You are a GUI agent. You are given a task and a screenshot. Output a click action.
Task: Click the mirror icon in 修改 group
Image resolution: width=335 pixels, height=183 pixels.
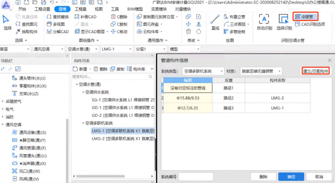pos(198,24)
